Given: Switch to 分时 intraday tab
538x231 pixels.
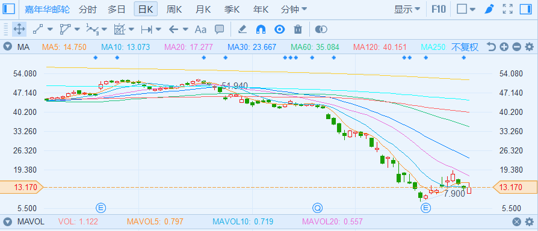Looking at the screenshot, I should (87, 9).
